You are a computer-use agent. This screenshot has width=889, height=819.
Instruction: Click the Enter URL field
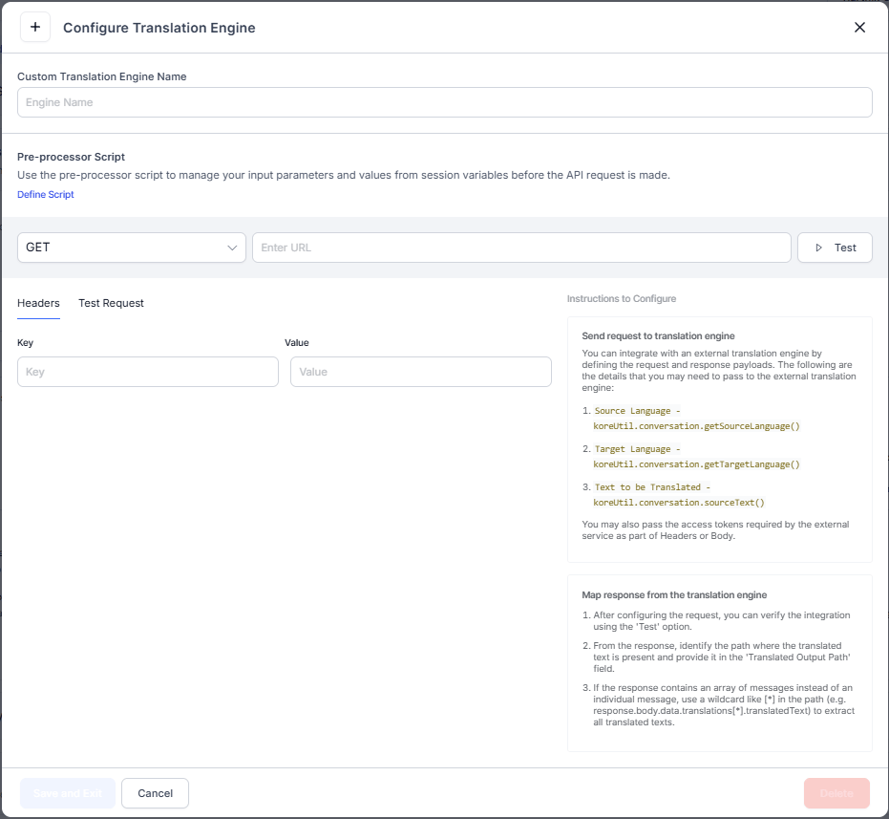coord(521,248)
